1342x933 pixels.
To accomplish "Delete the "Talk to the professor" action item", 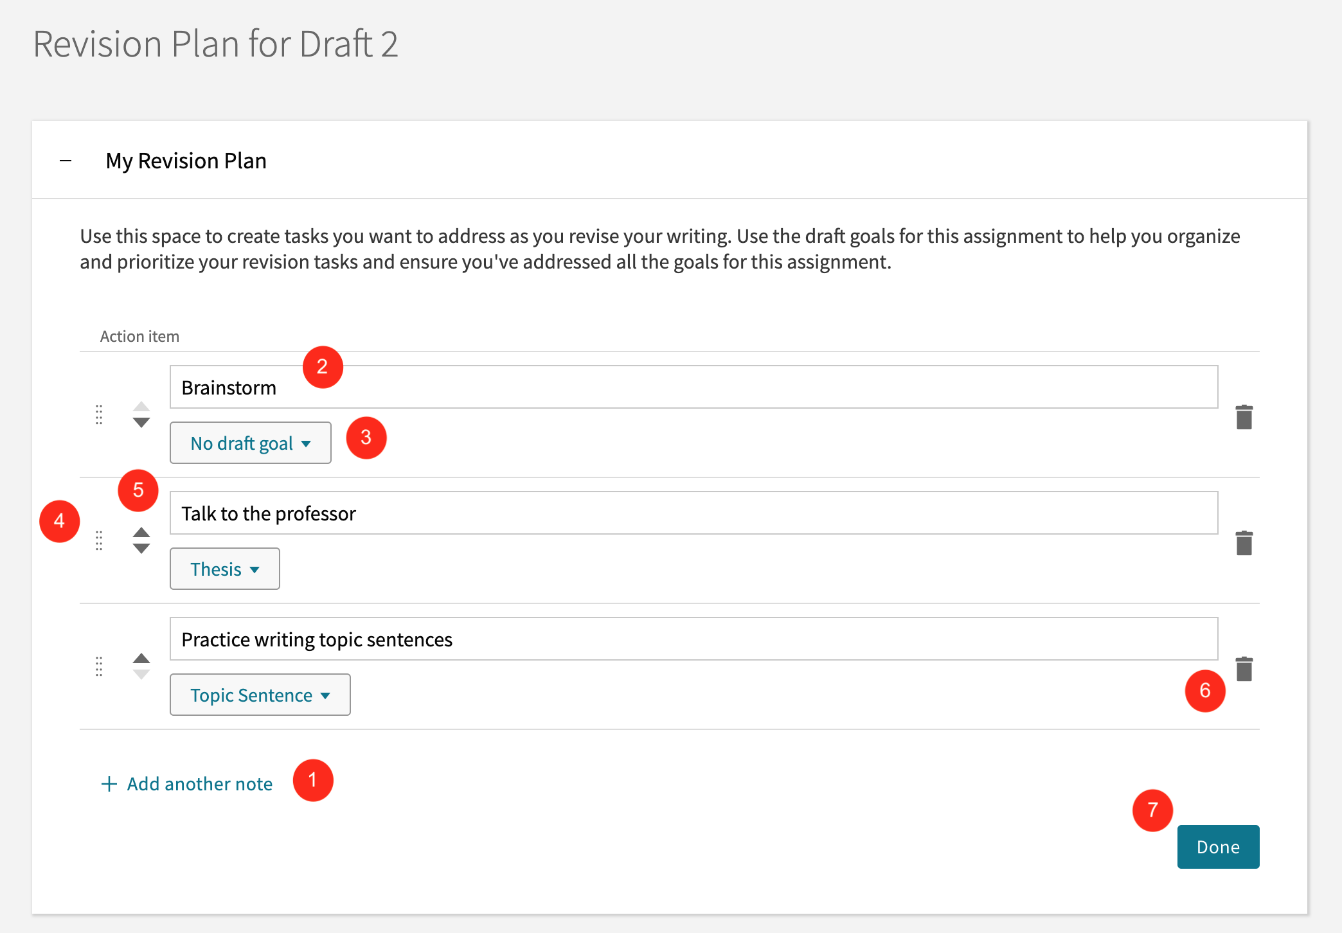I will (1244, 543).
